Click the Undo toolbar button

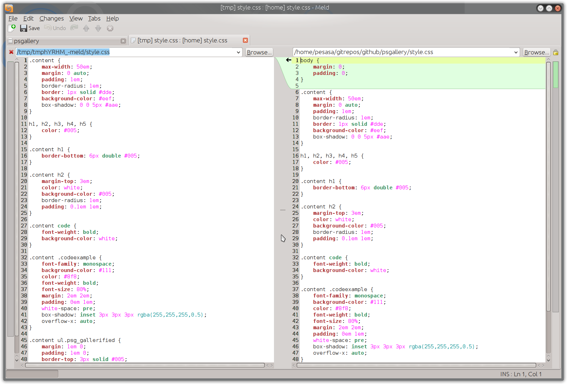pos(55,28)
